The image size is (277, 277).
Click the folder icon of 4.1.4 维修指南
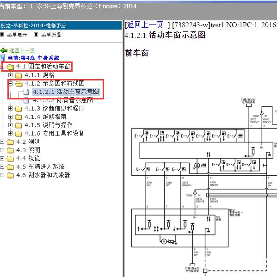pos(18,117)
